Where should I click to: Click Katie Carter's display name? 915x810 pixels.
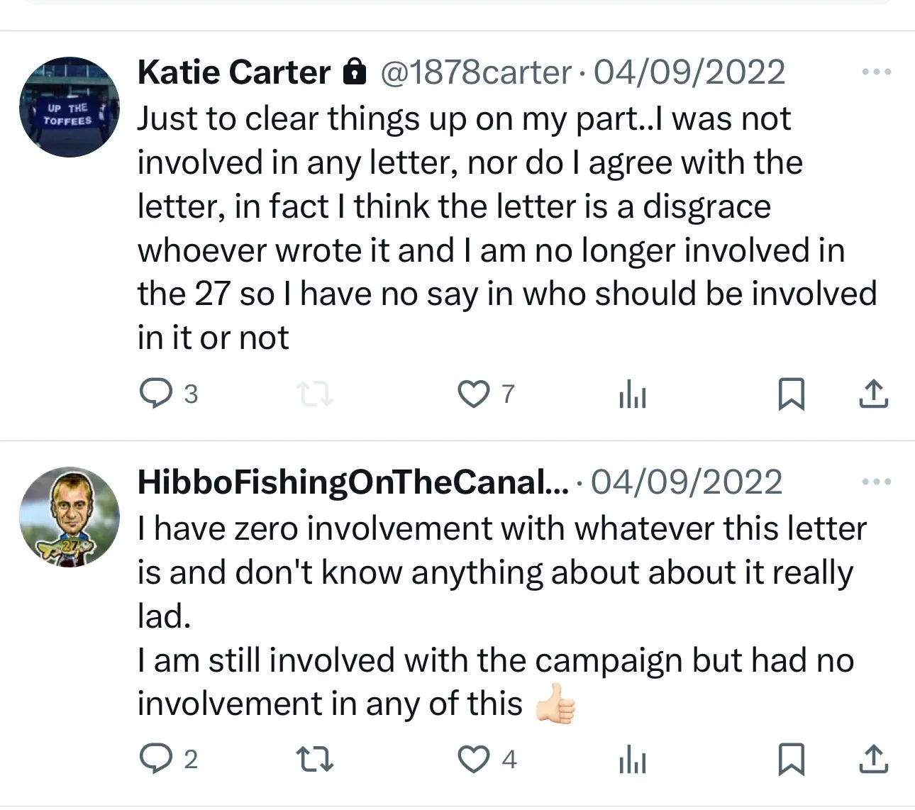[x=234, y=72]
